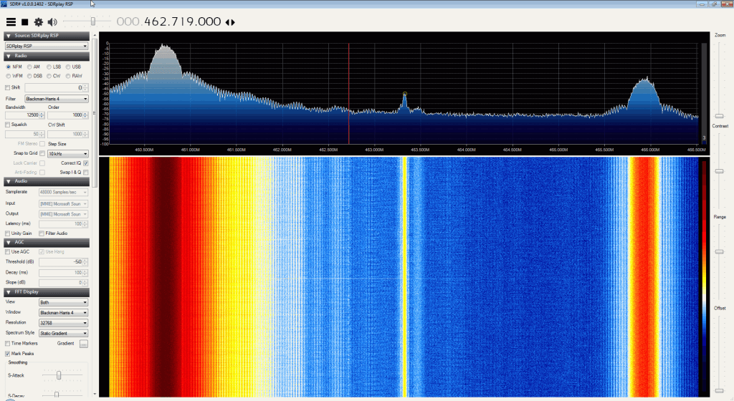Open the Spectrum Style dropdown
This screenshot has height=401, width=734.
[64, 333]
